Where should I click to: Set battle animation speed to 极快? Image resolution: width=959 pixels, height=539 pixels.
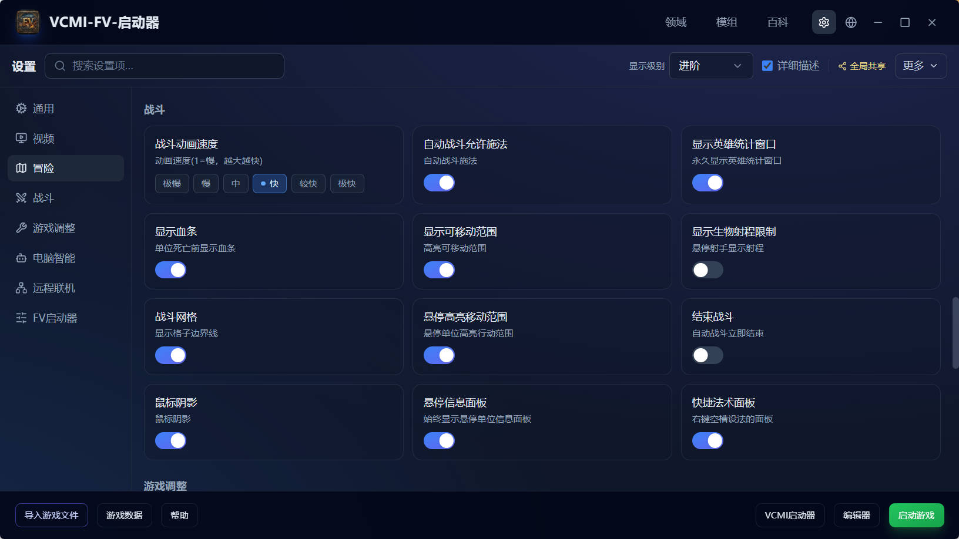click(347, 184)
